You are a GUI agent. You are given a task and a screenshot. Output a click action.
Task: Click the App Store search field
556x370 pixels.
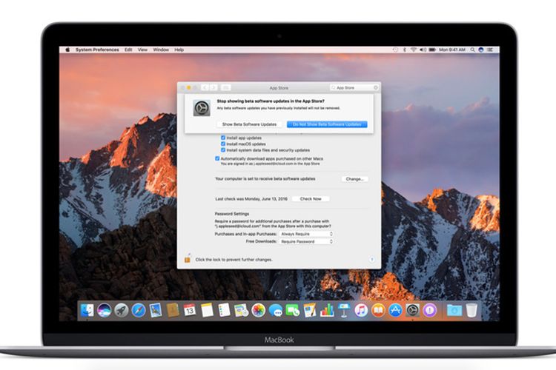[x=354, y=87]
